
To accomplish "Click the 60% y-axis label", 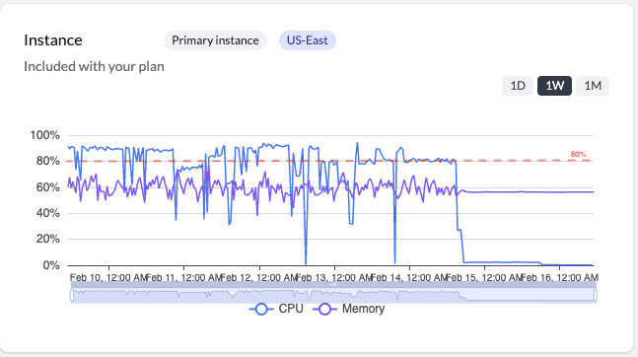I will coord(48,187).
